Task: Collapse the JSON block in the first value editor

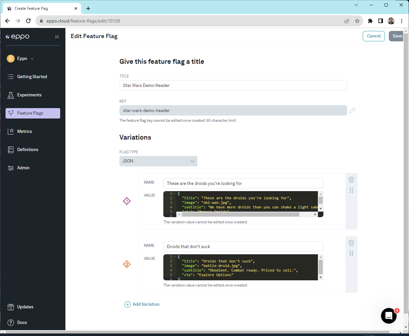Action: click(174, 193)
